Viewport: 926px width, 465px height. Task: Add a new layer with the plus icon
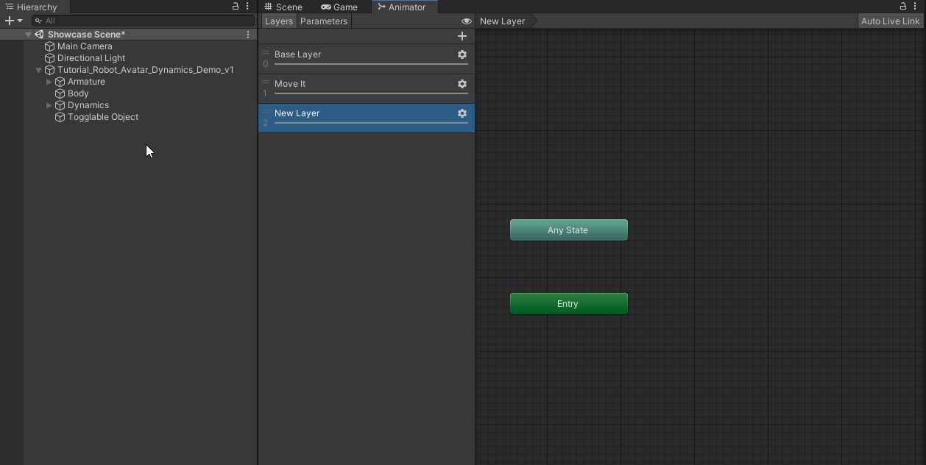(x=462, y=35)
